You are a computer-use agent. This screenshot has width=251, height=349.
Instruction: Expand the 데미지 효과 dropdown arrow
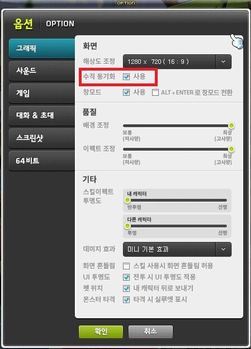coord(223,249)
